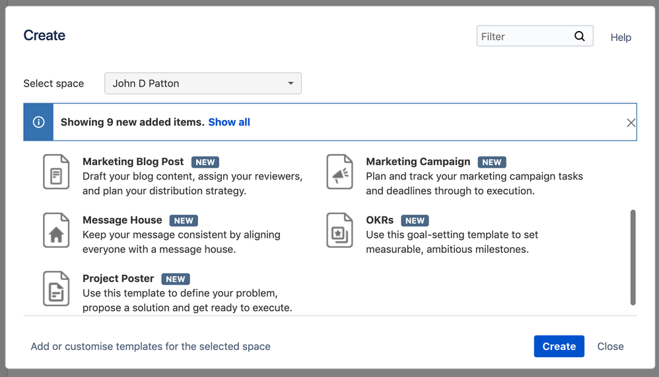The image size is (659, 377).
Task: Click the Close button in the dialog
Action: 610,346
